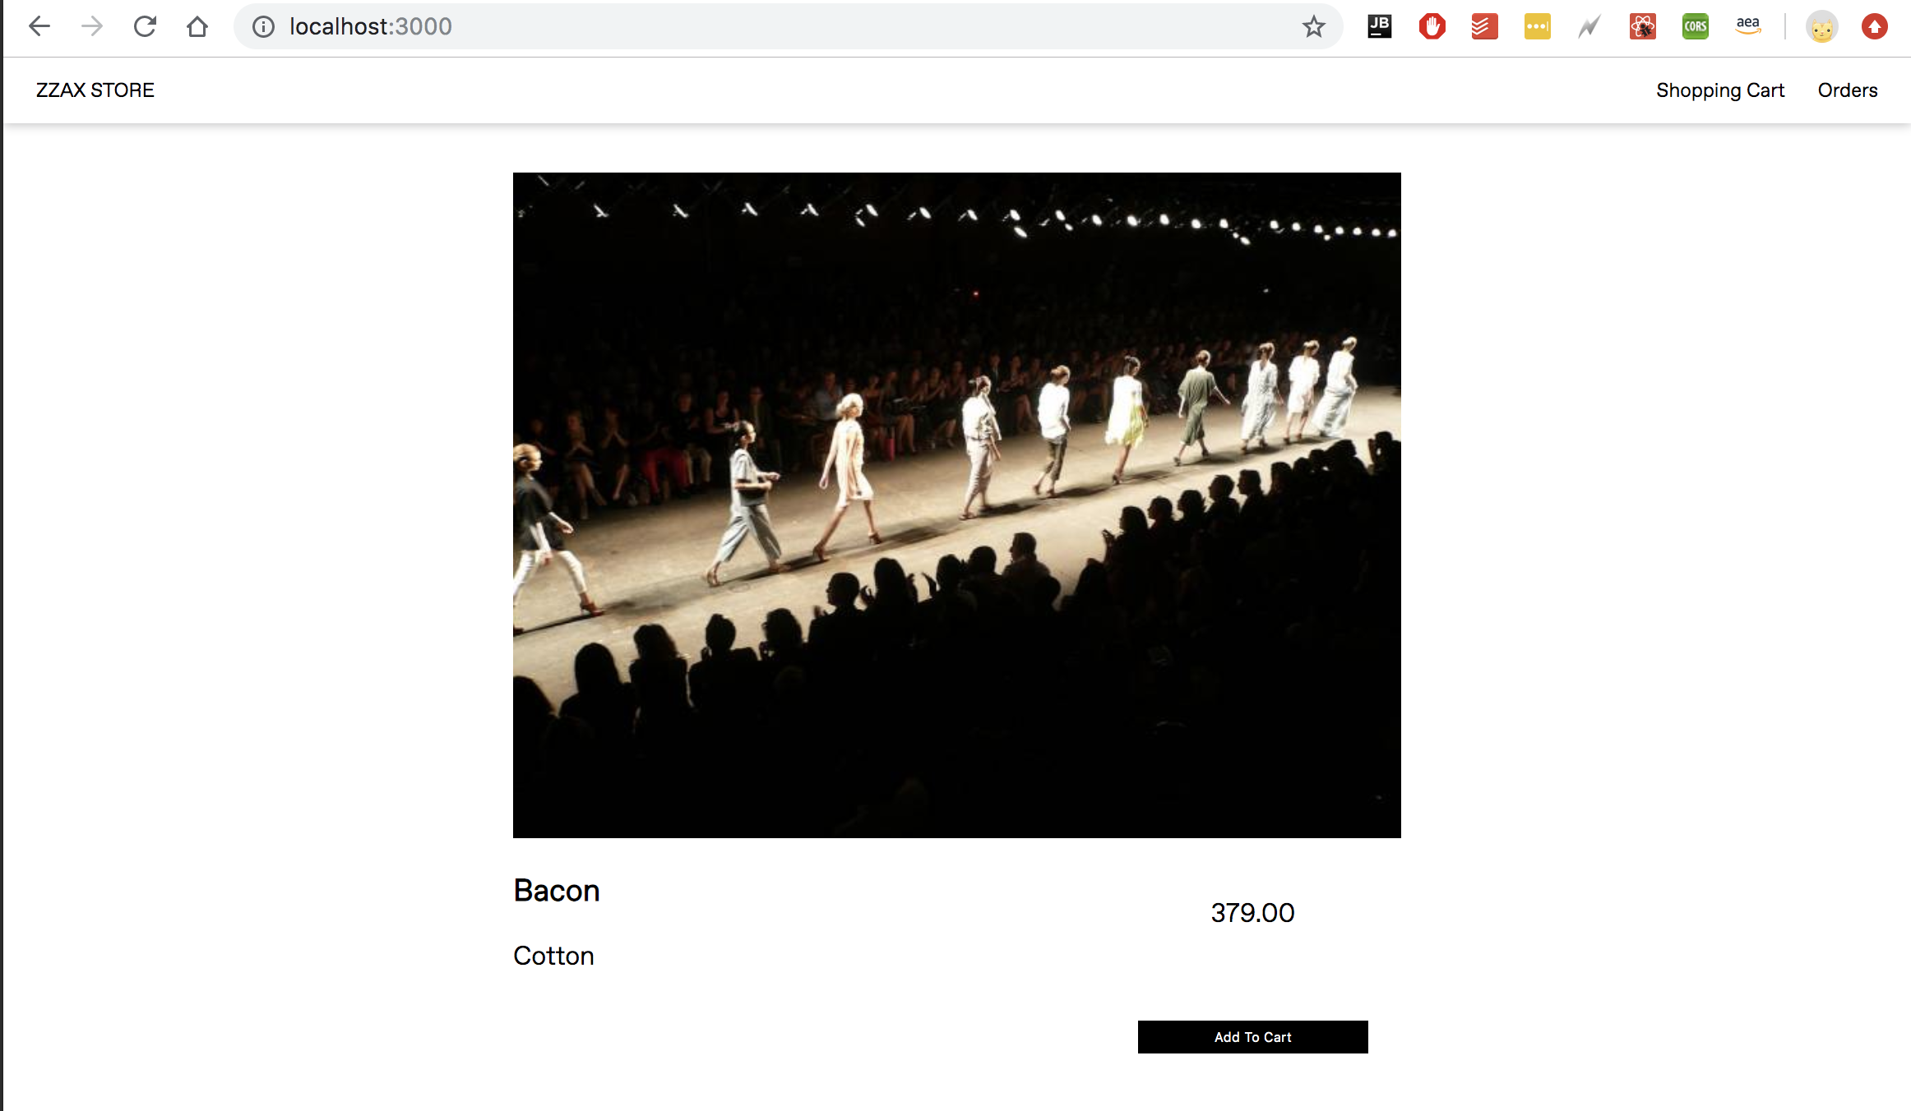
Task: Open the yellow three-dots extension icon
Action: (x=1538, y=26)
